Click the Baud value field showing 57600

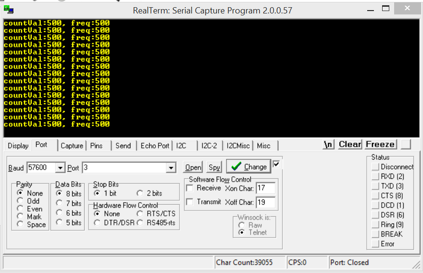[x=41, y=168]
